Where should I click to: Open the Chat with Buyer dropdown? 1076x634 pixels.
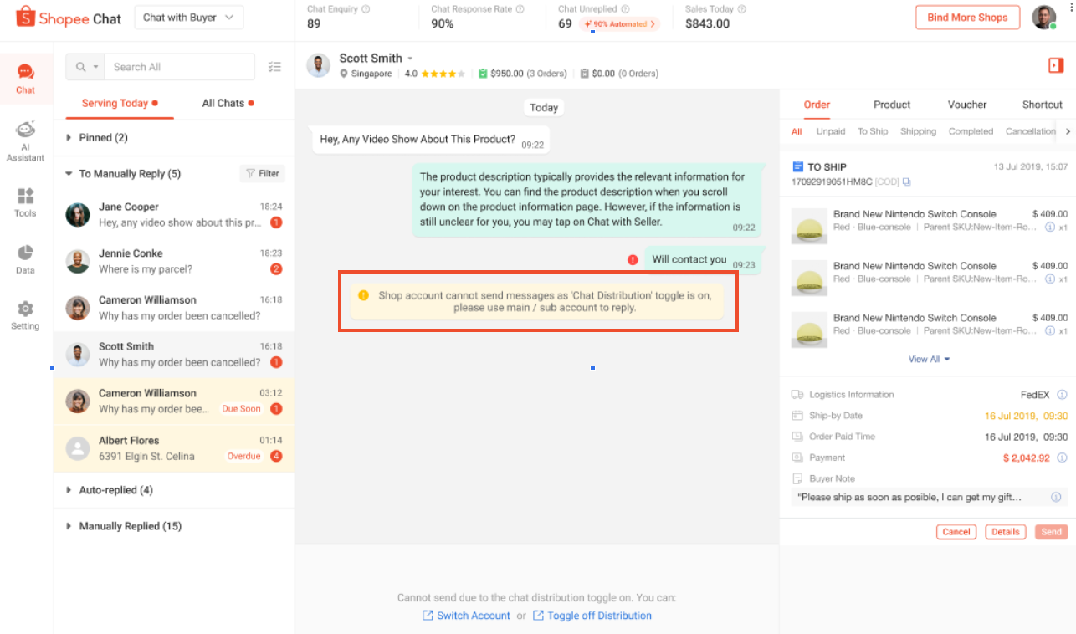coord(188,18)
